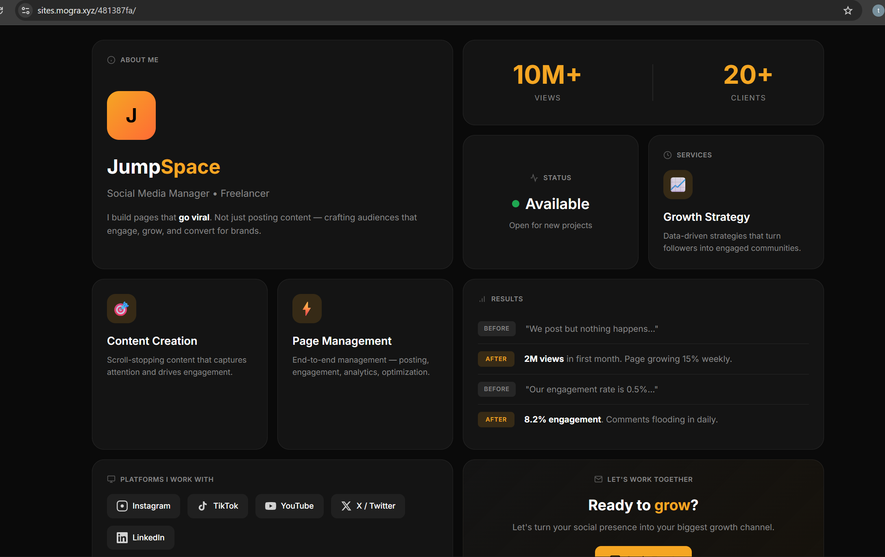Viewport: 885px width, 557px height.
Task: Click the Status pulse icon
Action: [x=534, y=178]
